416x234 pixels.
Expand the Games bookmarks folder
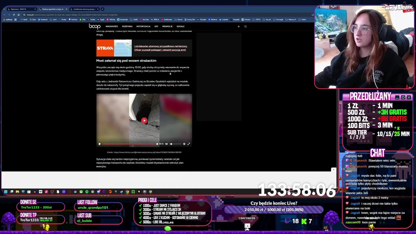pos(178,19)
